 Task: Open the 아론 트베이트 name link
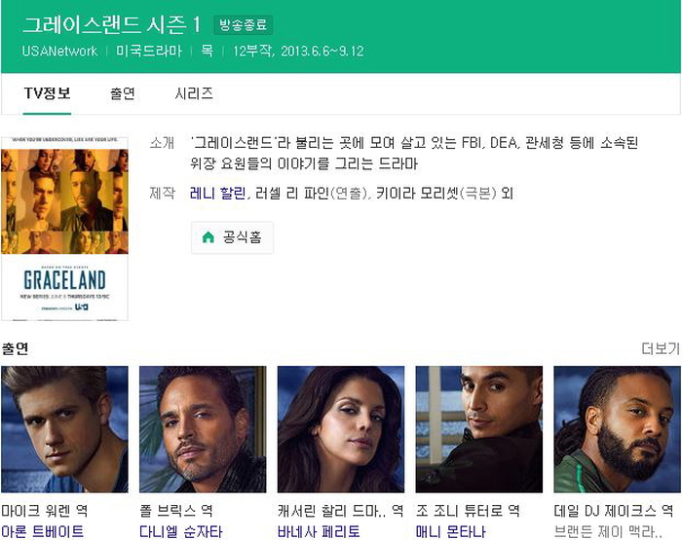coord(43,531)
